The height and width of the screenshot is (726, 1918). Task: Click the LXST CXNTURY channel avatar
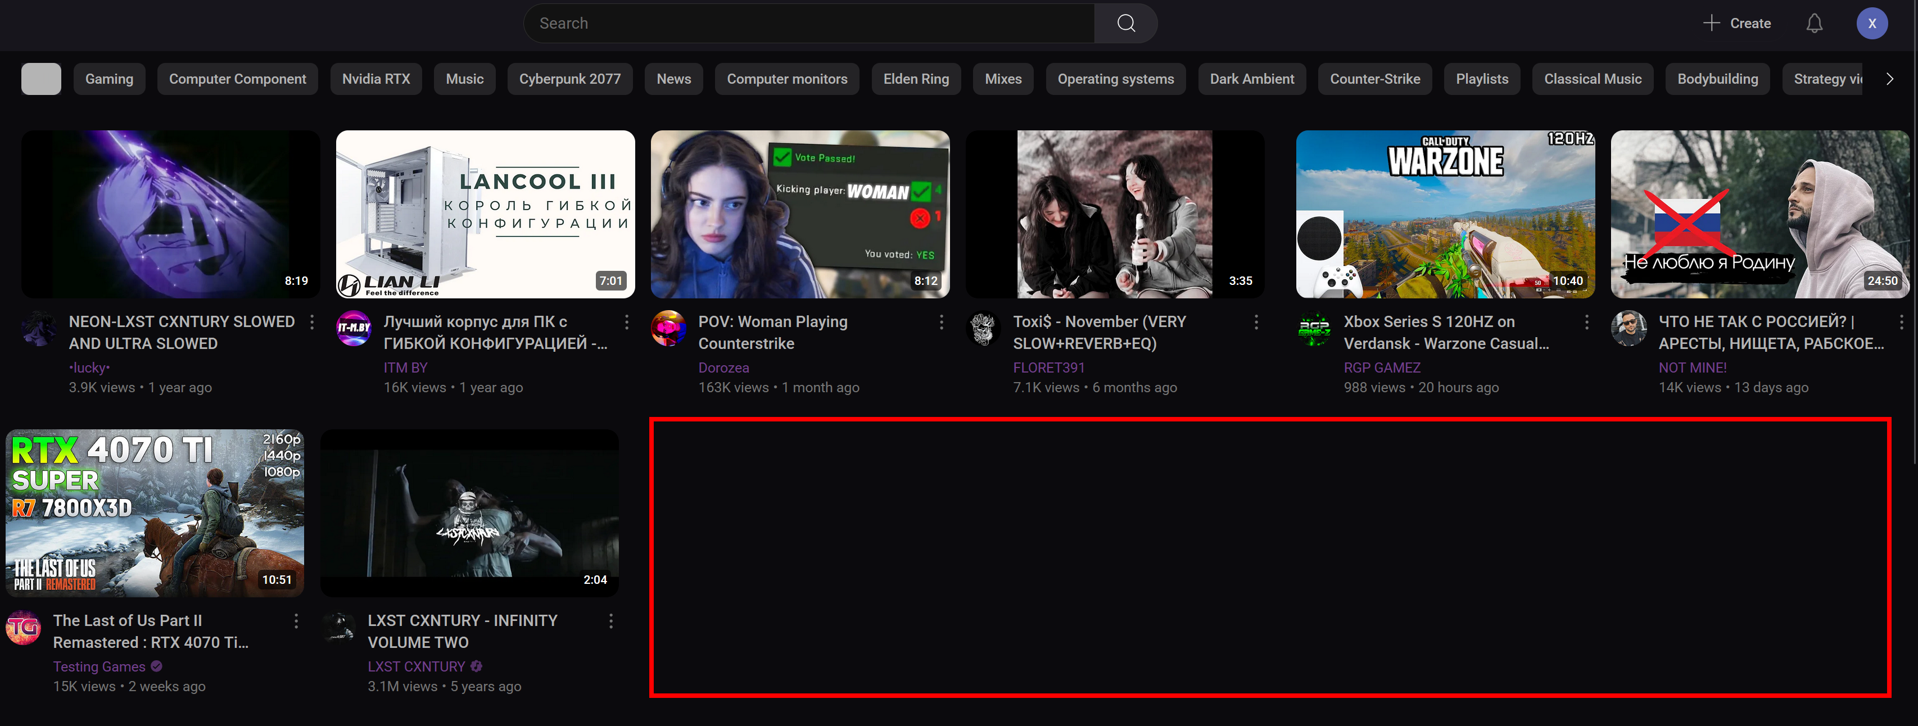point(339,627)
